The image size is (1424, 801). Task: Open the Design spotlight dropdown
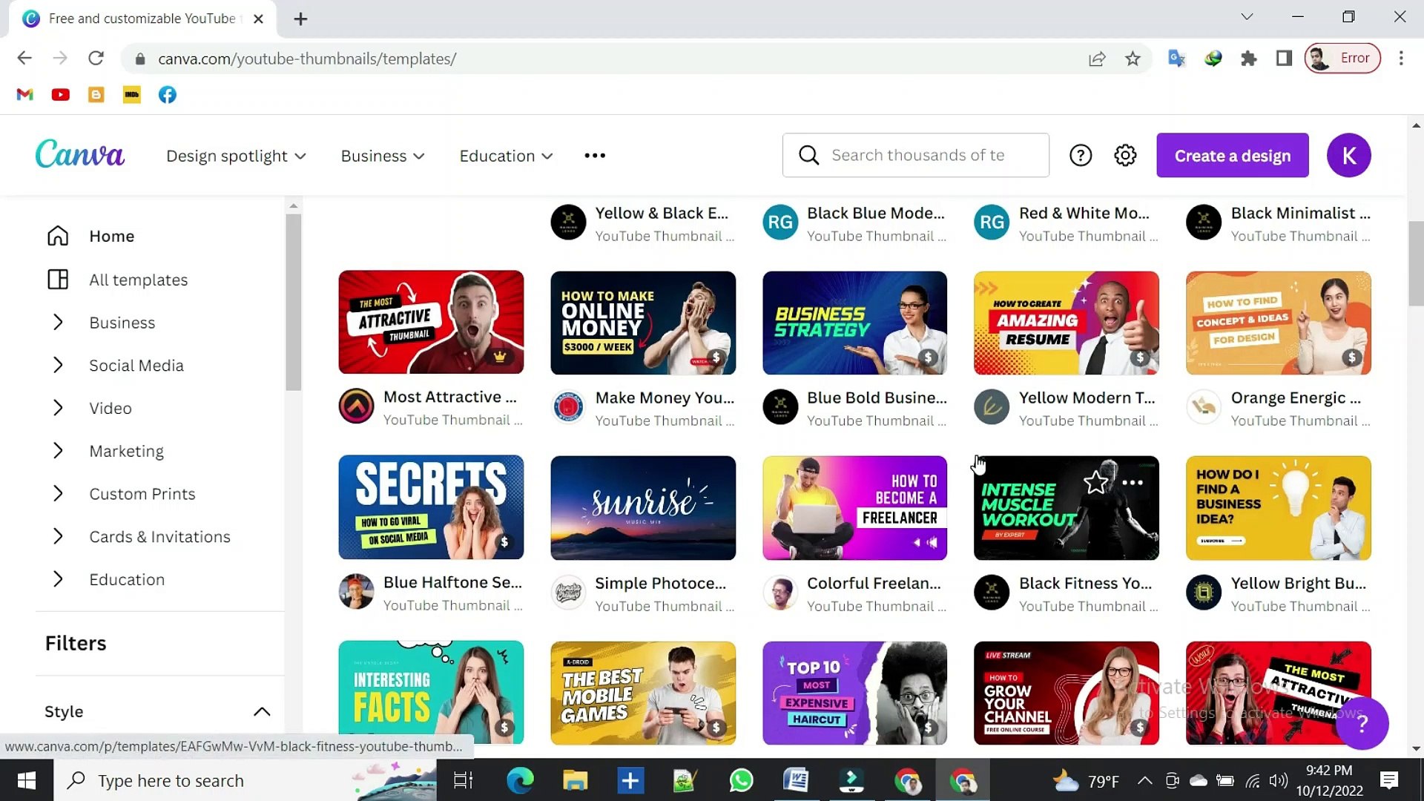pos(236,156)
